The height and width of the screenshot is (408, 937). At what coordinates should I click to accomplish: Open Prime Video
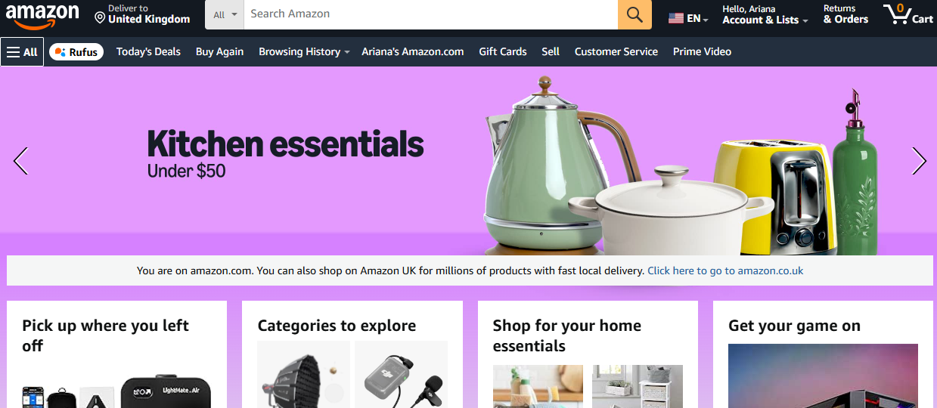coord(702,52)
